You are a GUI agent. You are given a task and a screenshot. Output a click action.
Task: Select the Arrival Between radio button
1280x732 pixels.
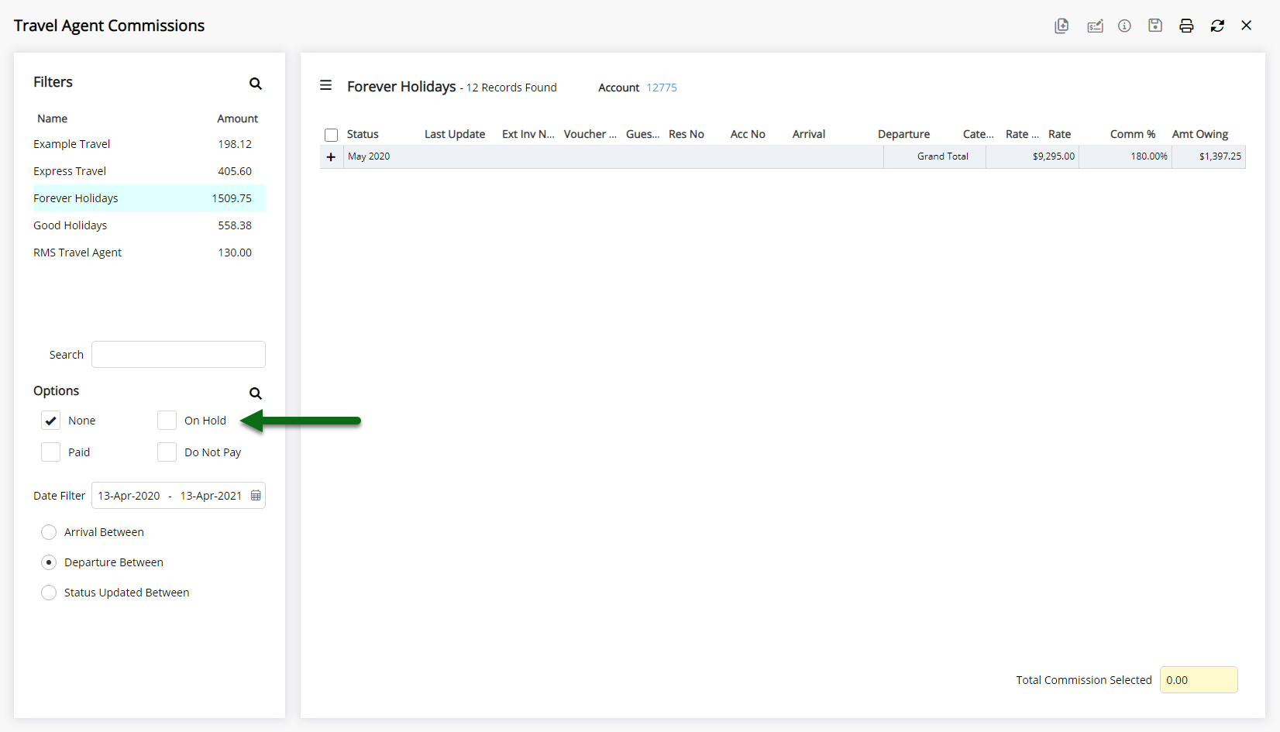(49, 532)
